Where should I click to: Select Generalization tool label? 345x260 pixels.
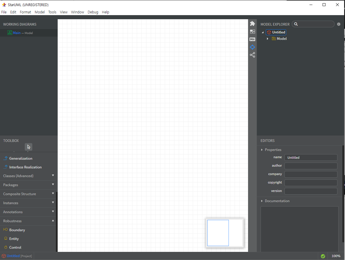[x=21, y=159]
